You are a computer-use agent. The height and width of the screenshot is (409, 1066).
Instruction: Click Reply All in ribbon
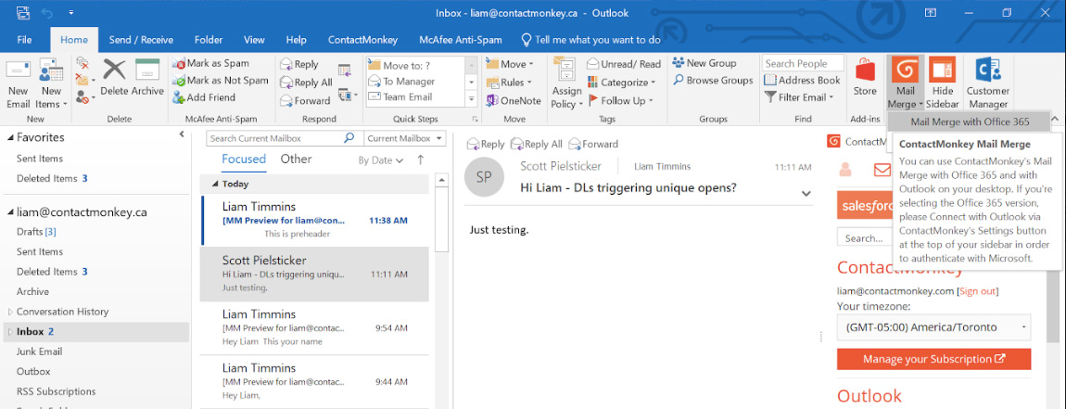pyautogui.click(x=306, y=83)
